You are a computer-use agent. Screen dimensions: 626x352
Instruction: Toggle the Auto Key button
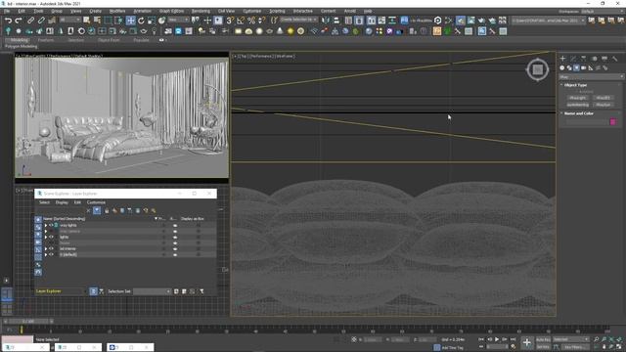coord(544,339)
